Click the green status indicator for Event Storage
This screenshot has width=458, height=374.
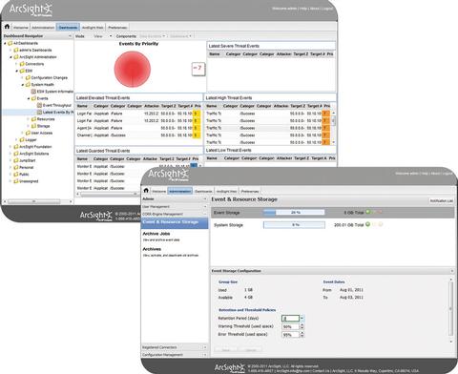click(x=368, y=212)
